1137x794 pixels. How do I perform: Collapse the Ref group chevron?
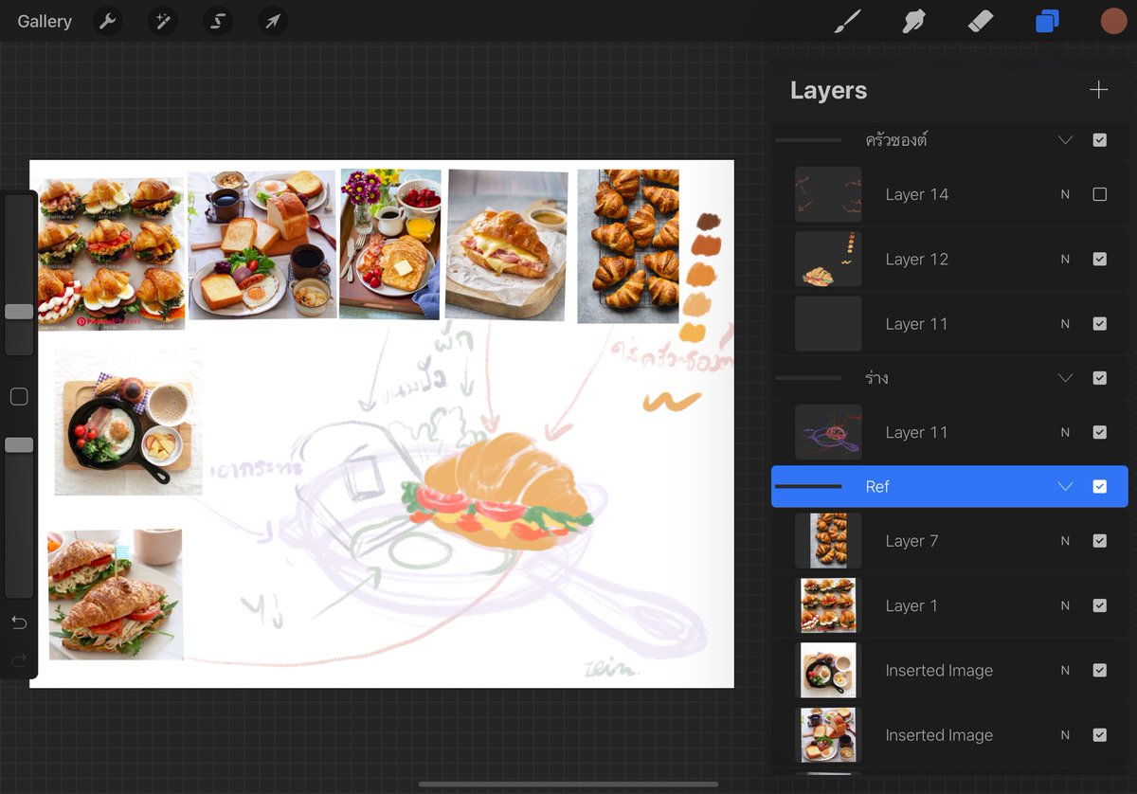1065,486
